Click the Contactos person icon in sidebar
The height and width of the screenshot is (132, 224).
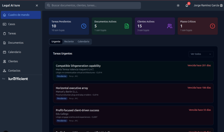coord(4,71)
